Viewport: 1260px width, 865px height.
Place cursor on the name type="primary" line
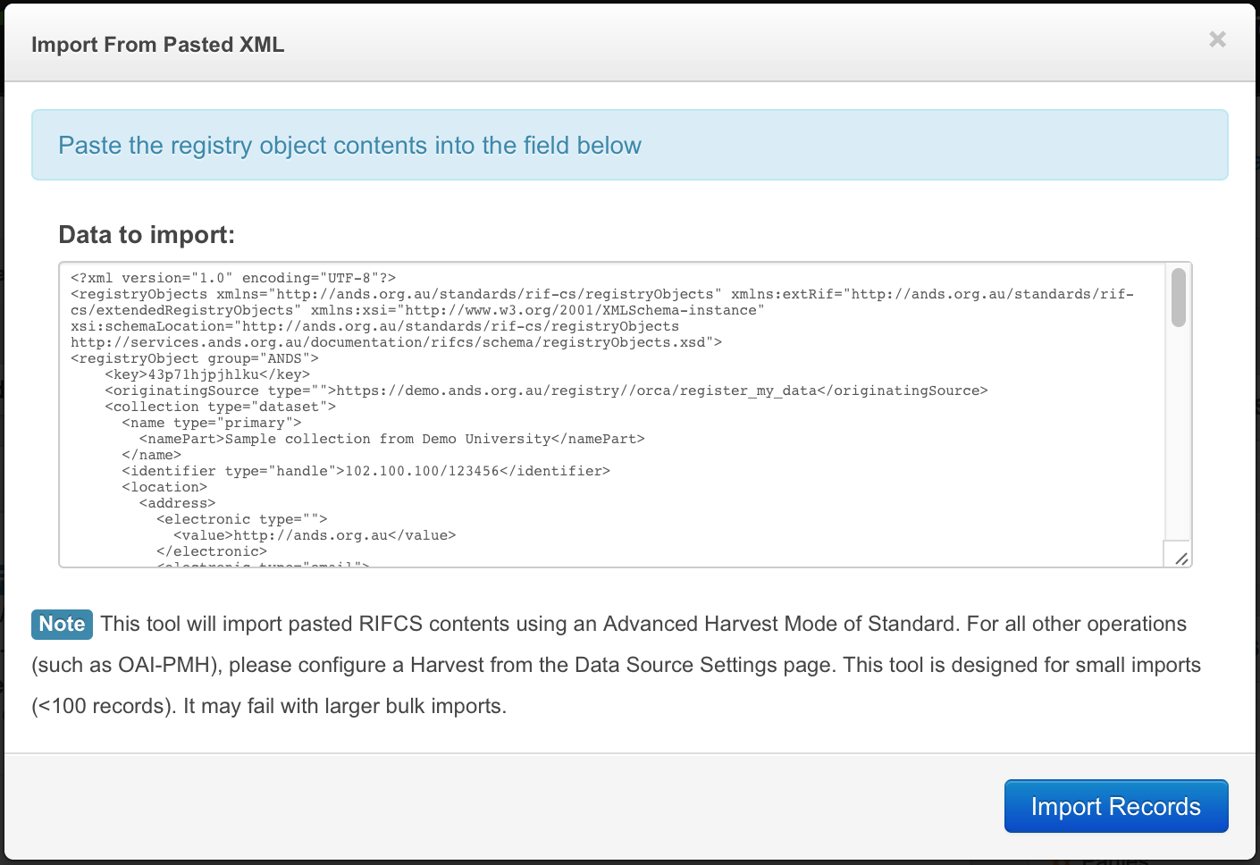(x=212, y=423)
